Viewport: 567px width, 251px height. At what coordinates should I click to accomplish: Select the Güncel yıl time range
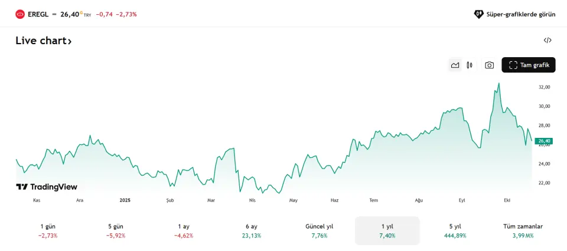[x=319, y=230]
